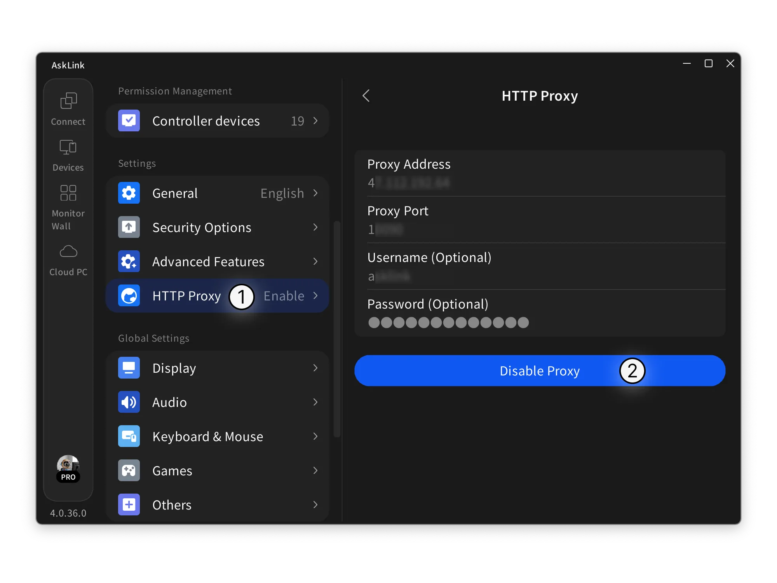Image resolution: width=777 pixels, height=583 pixels.
Task: Click the Others plus icon
Action: [x=129, y=504]
